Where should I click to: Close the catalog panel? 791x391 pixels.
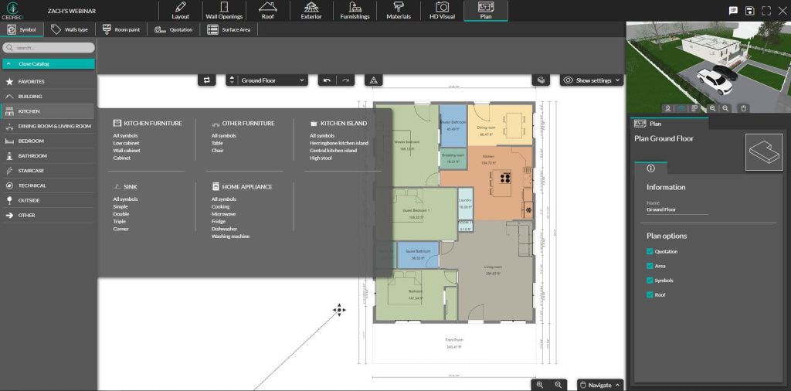point(48,64)
